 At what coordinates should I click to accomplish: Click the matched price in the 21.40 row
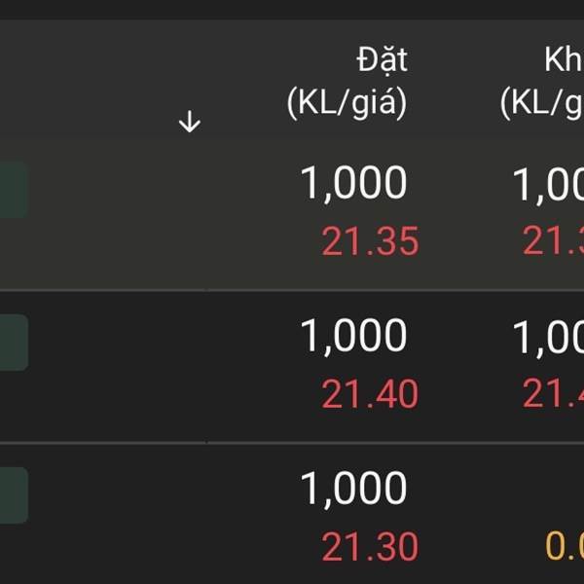(554, 394)
